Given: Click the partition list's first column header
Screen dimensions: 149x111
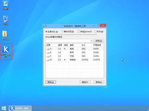Looking at the screenshot, I should 52,45.
